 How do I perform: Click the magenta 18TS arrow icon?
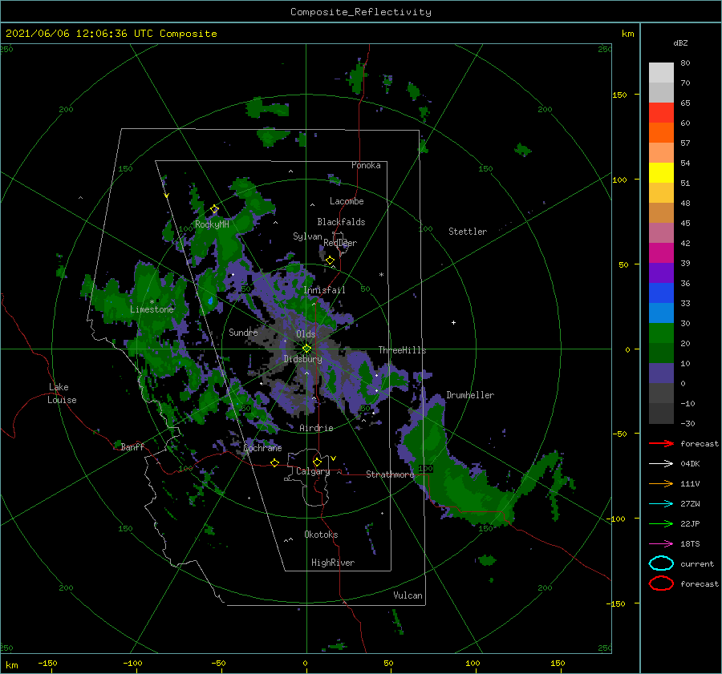pos(661,544)
